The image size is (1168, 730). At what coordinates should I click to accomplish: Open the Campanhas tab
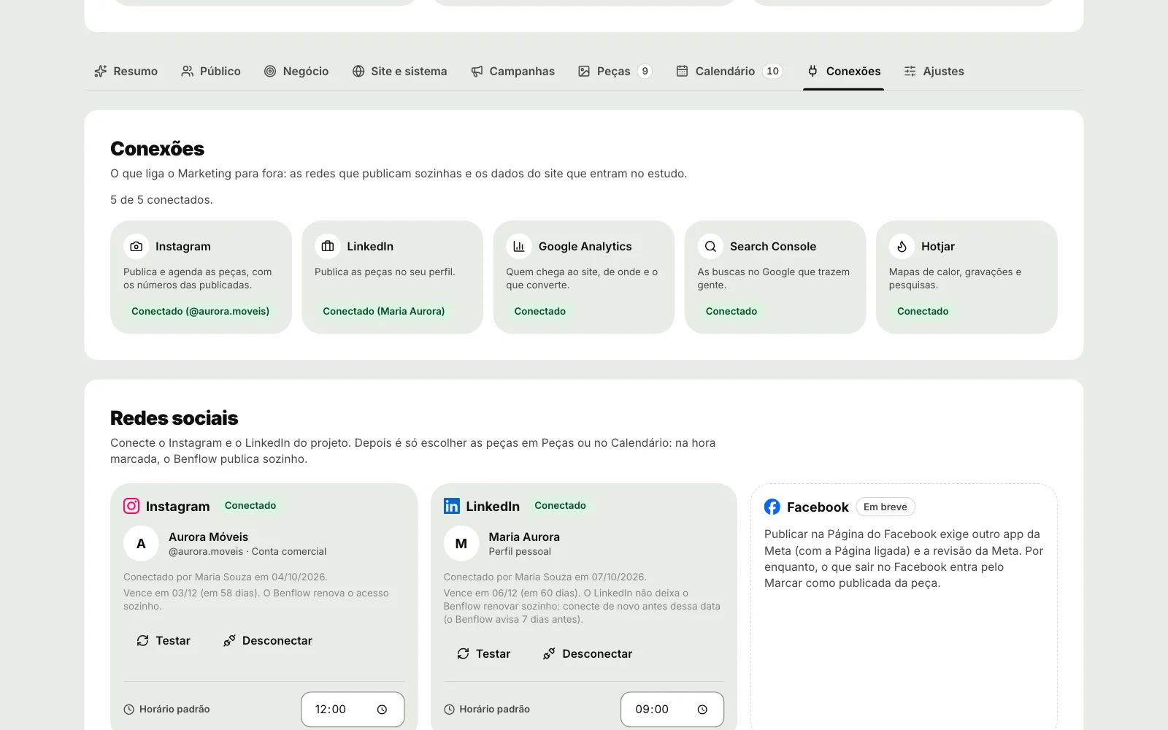pos(512,71)
